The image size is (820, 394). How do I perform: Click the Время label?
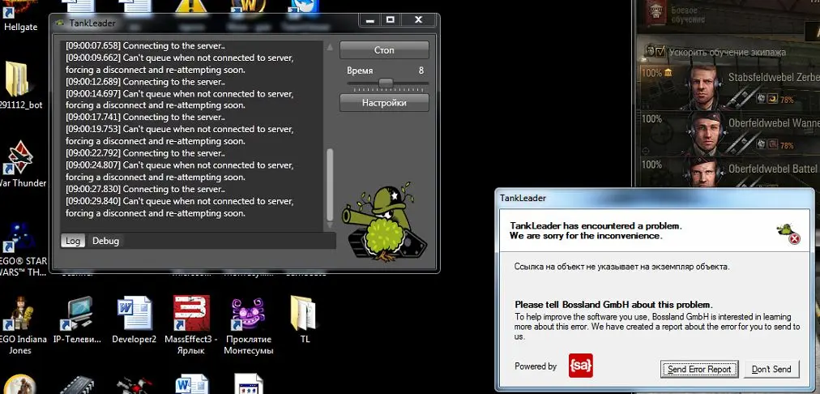tap(360, 71)
